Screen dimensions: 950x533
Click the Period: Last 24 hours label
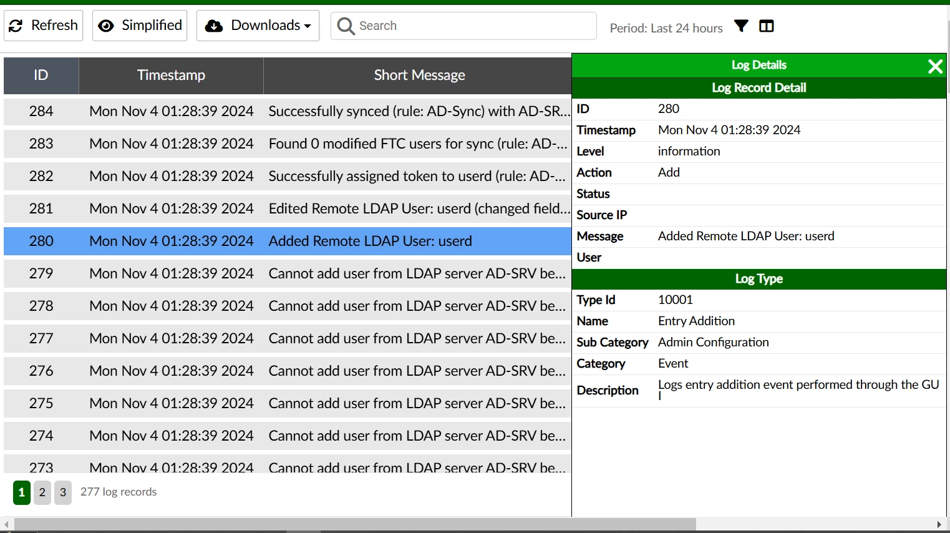point(666,28)
